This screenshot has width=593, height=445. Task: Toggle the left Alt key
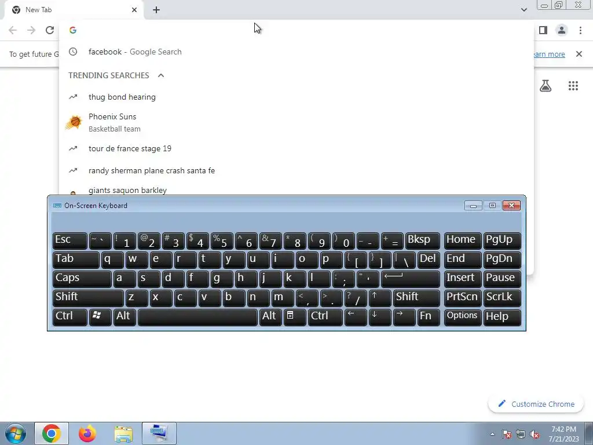click(125, 317)
